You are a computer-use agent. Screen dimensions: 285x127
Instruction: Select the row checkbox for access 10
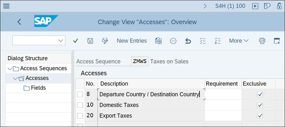pyautogui.click(x=80, y=105)
